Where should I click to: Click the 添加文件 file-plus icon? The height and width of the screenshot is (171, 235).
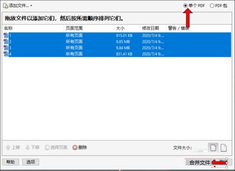click(x=6, y=6)
